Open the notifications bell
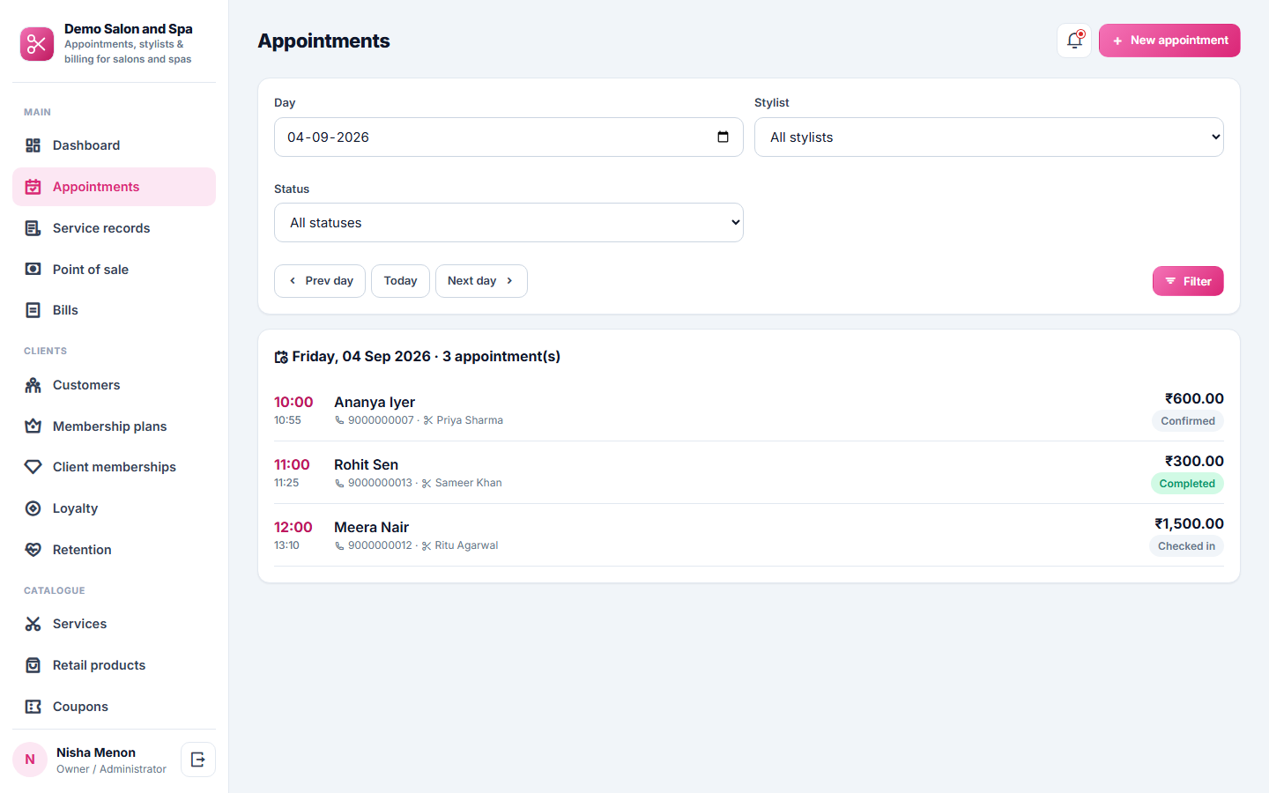 coord(1074,41)
